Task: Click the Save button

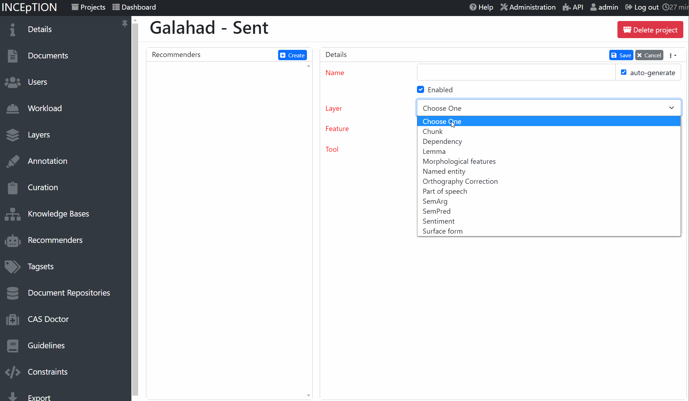Action: coord(621,55)
